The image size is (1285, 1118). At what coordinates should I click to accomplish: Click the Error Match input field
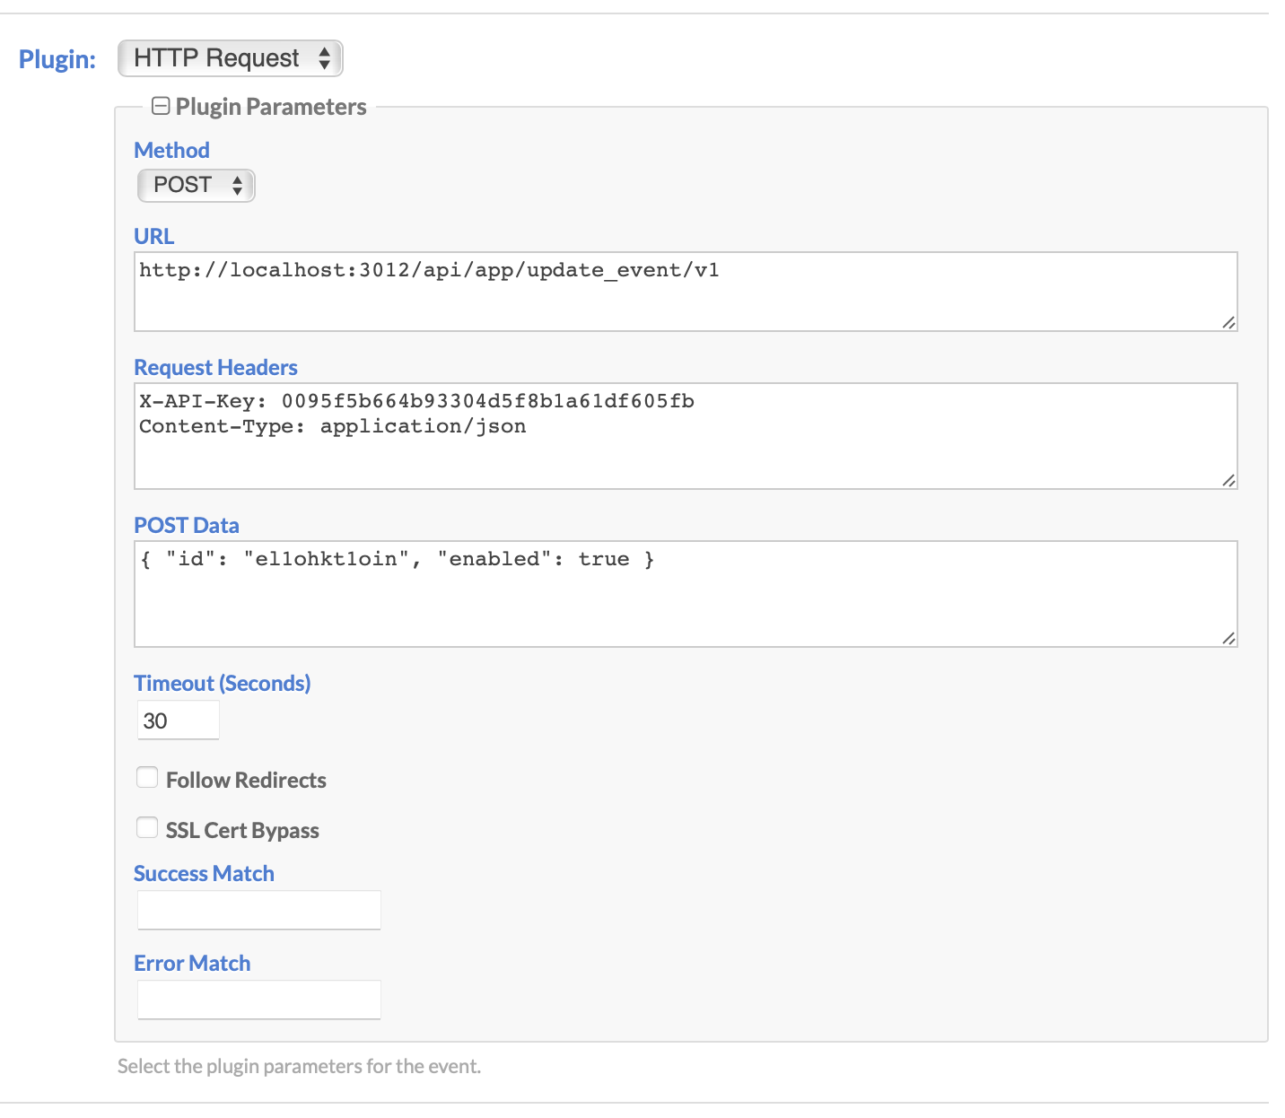click(259, 1000)
